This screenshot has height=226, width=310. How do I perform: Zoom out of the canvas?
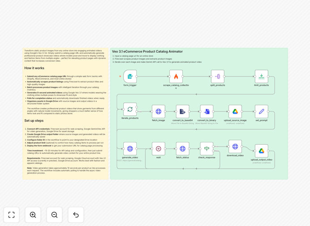pos(54,215)
